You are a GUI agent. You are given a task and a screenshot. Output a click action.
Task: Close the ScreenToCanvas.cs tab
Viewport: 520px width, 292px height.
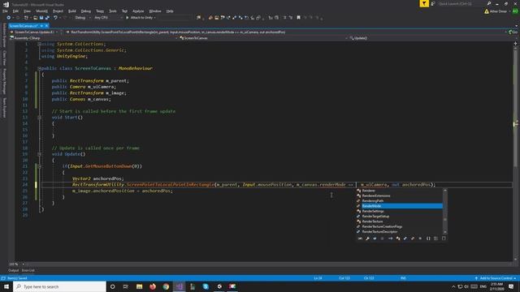tap(47, 26)
